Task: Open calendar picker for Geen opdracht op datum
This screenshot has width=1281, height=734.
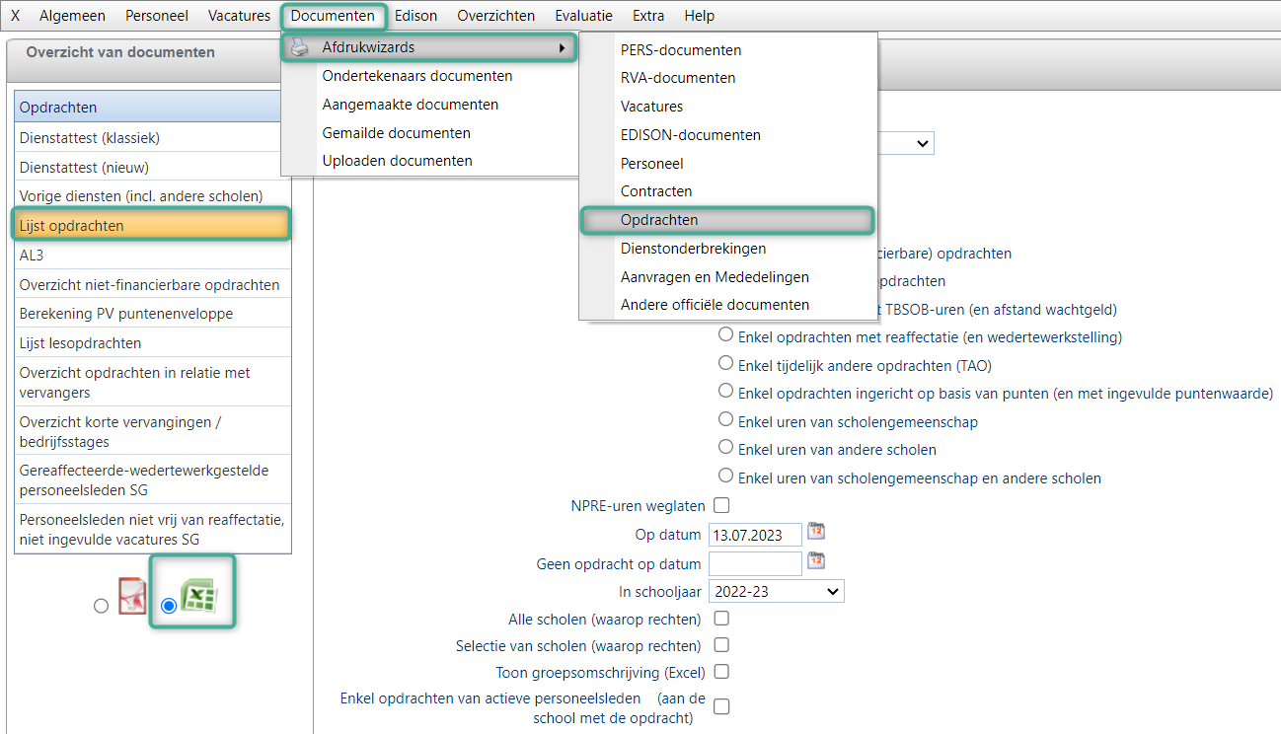Action: coord(816,561)
